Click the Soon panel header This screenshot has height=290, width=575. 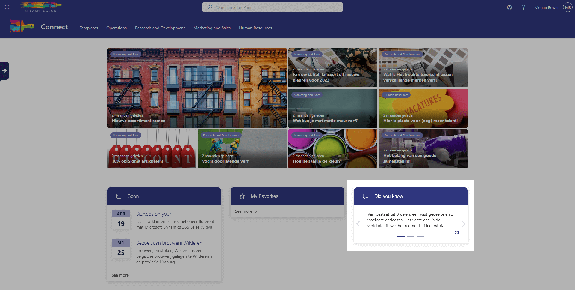(x=164, y=196)
